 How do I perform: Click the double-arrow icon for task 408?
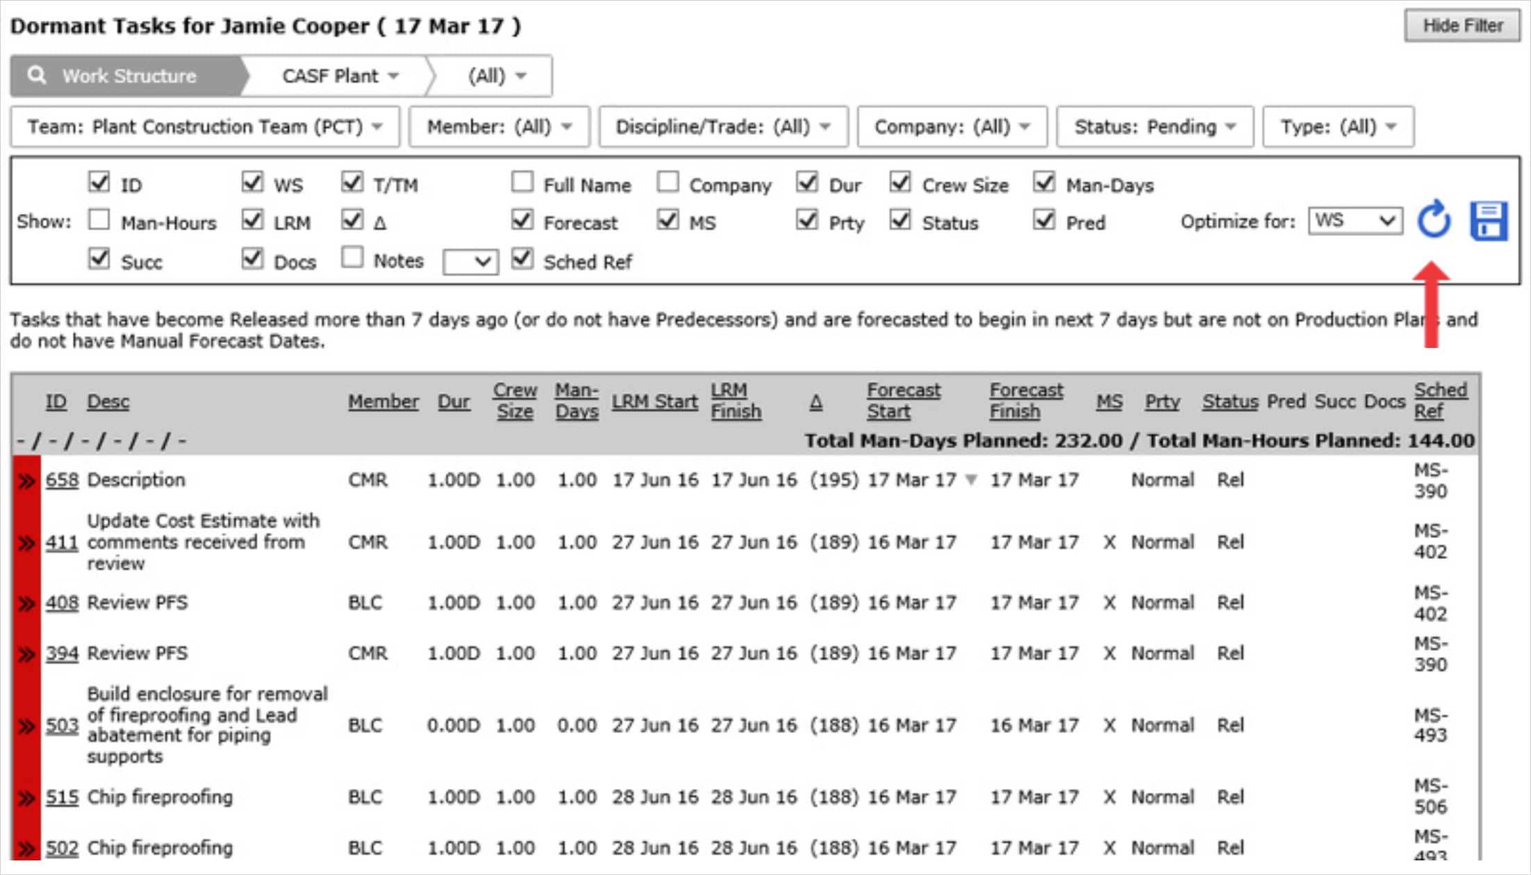(x=26, y=603)
